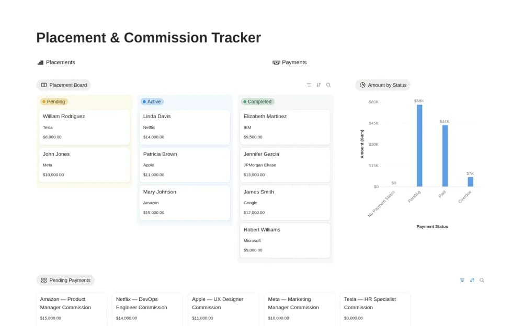523x326 pixels.
Task: Click the Overdue bar in the chart
Action: (x=470, y=182)
